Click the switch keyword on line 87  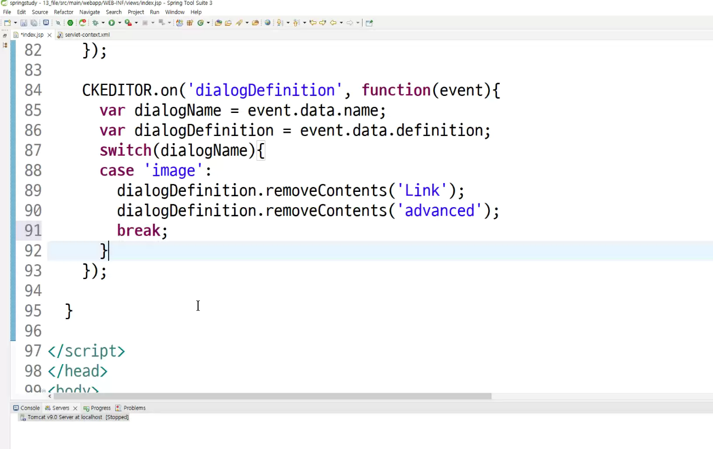[x=126, y=150]
